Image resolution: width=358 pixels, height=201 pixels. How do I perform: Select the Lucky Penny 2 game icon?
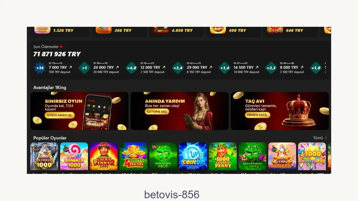click(104, 156)
